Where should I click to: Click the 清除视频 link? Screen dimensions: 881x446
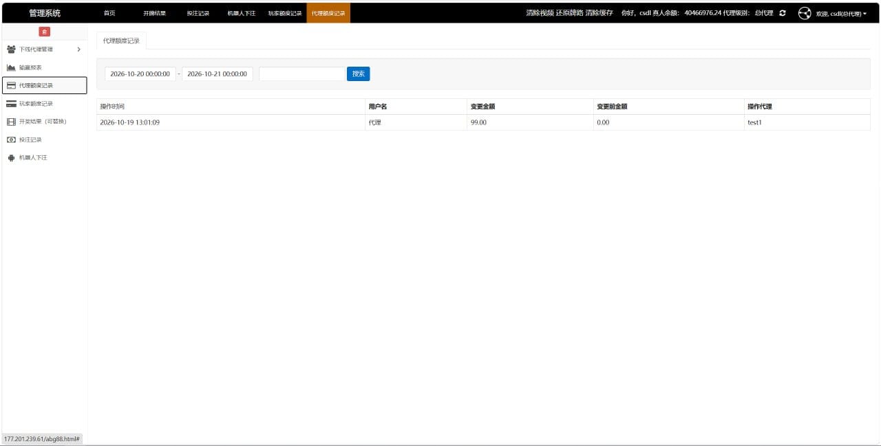[540, 13]
